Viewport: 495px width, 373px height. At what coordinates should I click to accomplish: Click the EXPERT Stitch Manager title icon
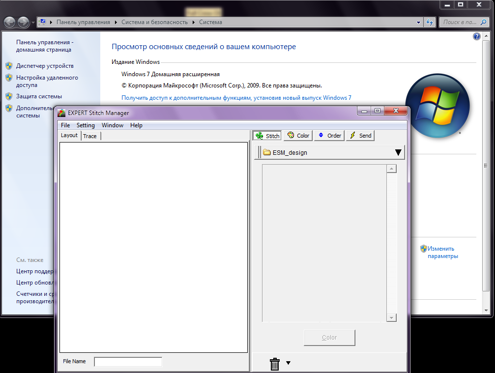[61, 113]
